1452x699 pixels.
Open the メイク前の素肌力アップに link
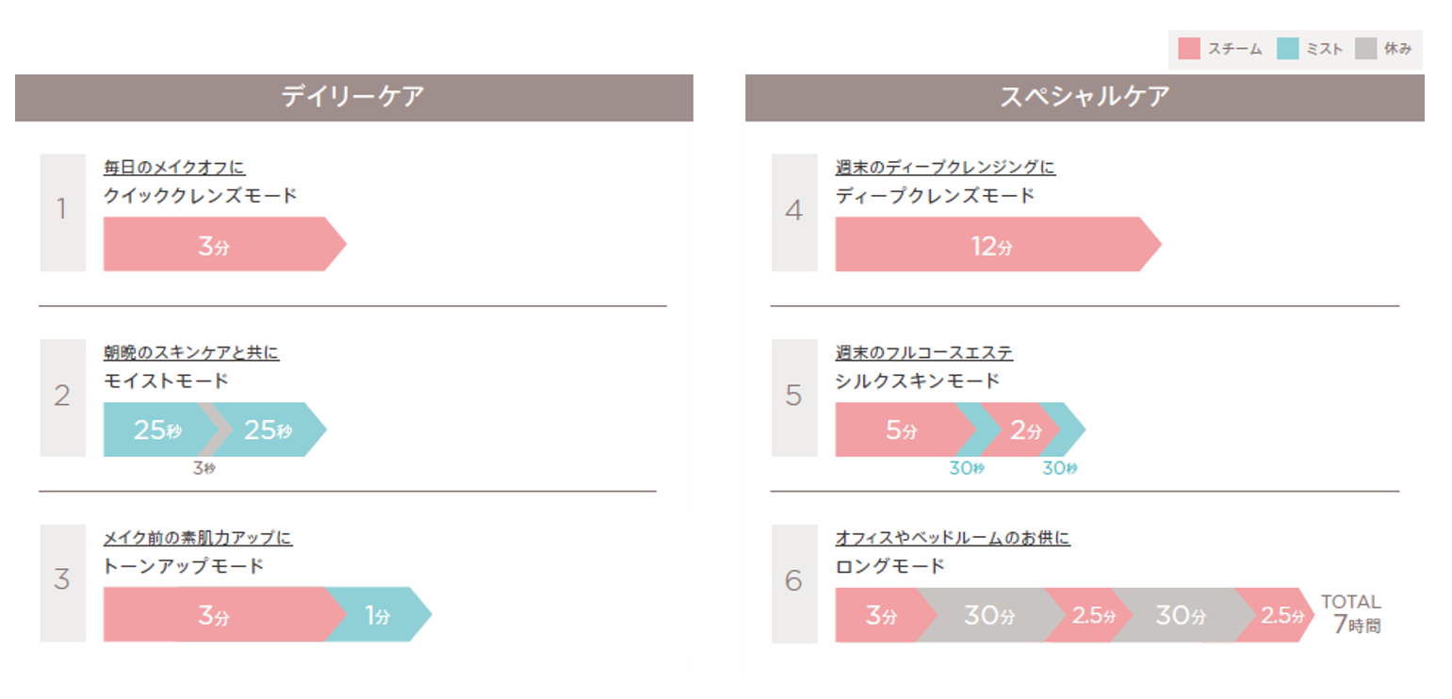[198, 538]
